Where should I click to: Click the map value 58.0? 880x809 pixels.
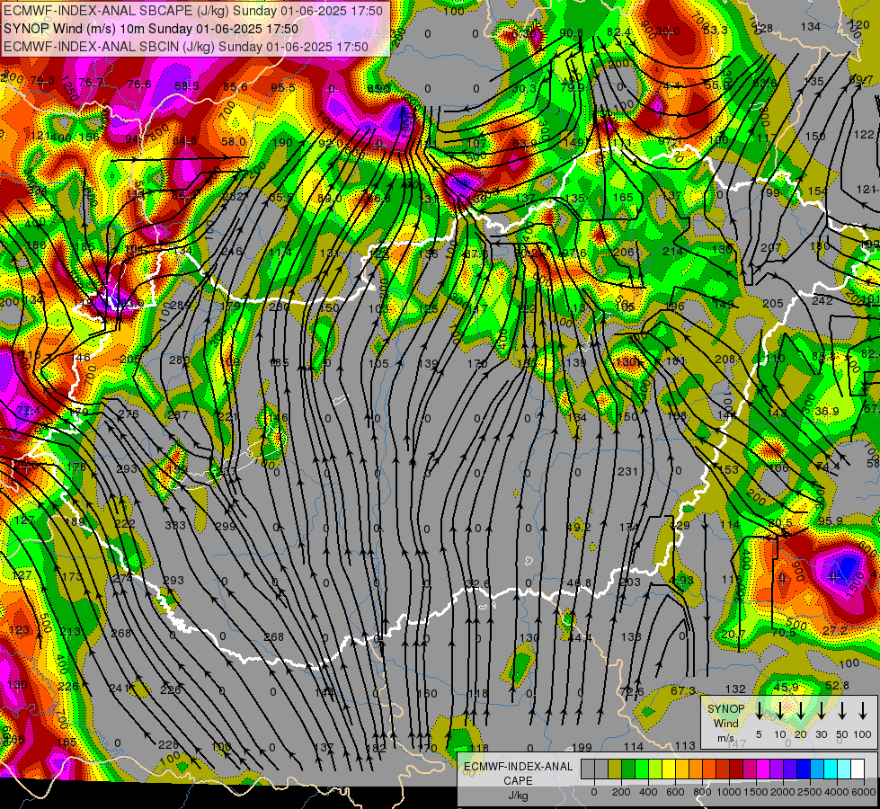coord(234,141)
